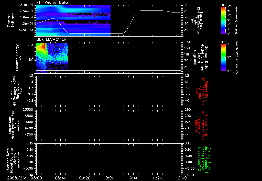
Task: Click the "DEF" label above color bar
Action: tap(223, 42)
